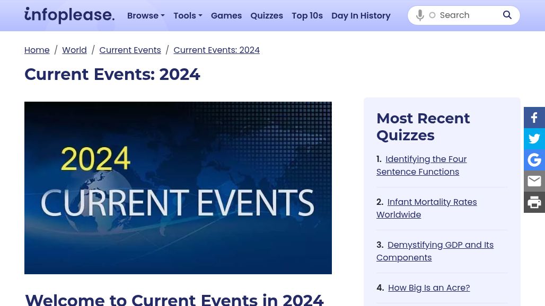
Task: Open the Quizzes menu item
Action: 267,15
